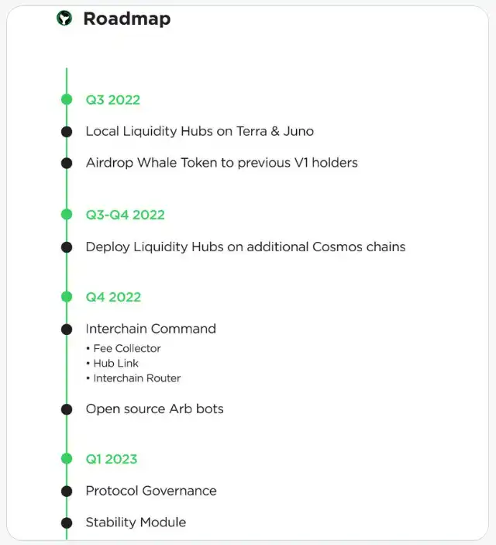Click black bullet beside Local Liquidity Hubs
Viewport: 496px width, 545px height.
(x=67, y=132)
